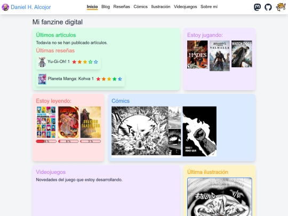Viewport: 288px width, 216px height.
Task: Click the Yu-Gi-Oh! 1 cover thumbnail
Action: tap(42, 62)
